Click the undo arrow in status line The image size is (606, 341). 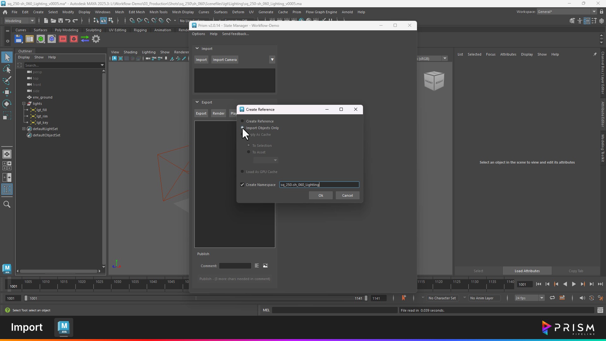(x=68, y=21)
